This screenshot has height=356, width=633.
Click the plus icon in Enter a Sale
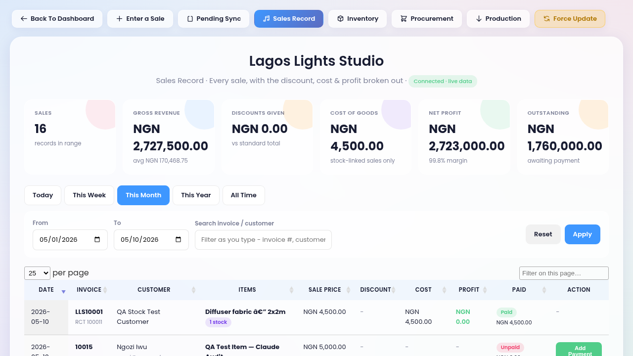pyautogui.click(x=119, y=19)
